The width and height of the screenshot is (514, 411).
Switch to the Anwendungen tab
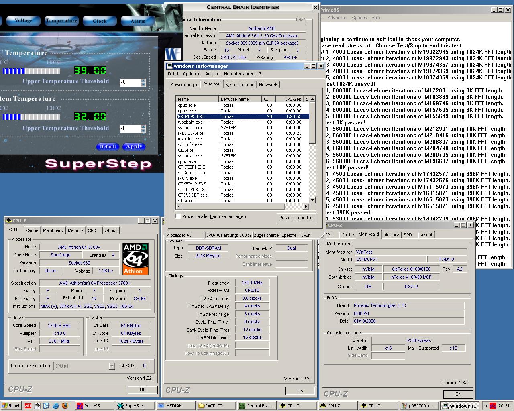184,85
